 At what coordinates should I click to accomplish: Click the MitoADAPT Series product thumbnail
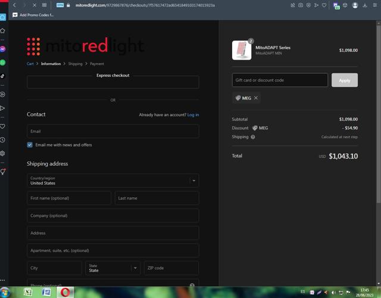pyautogui.click(x=242, y=50)
